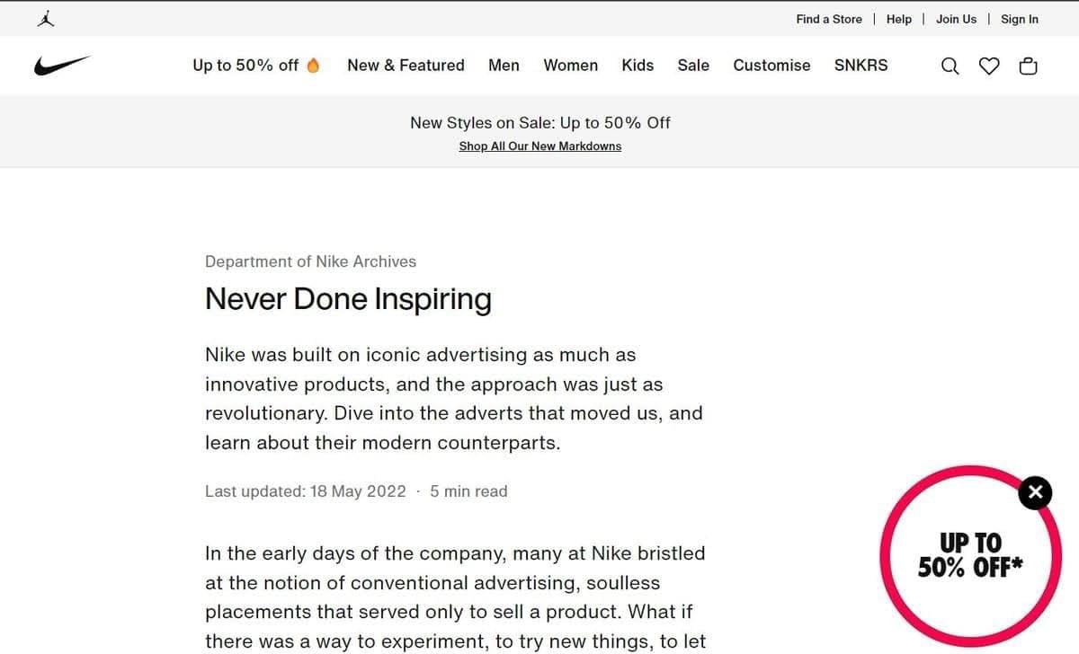Viewport: 1079px width, 654px height.
Task: Open the New & Featured menu
Action: tap(406, 66)
